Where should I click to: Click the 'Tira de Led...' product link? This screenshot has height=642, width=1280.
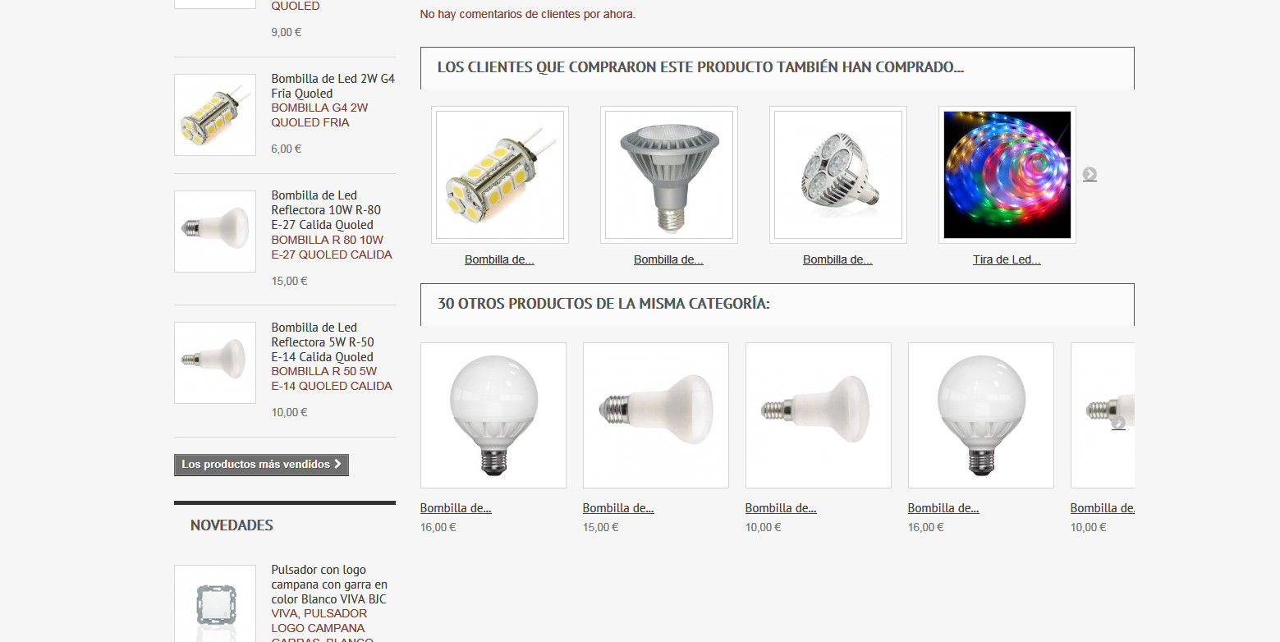click(x=1007, y=259)
